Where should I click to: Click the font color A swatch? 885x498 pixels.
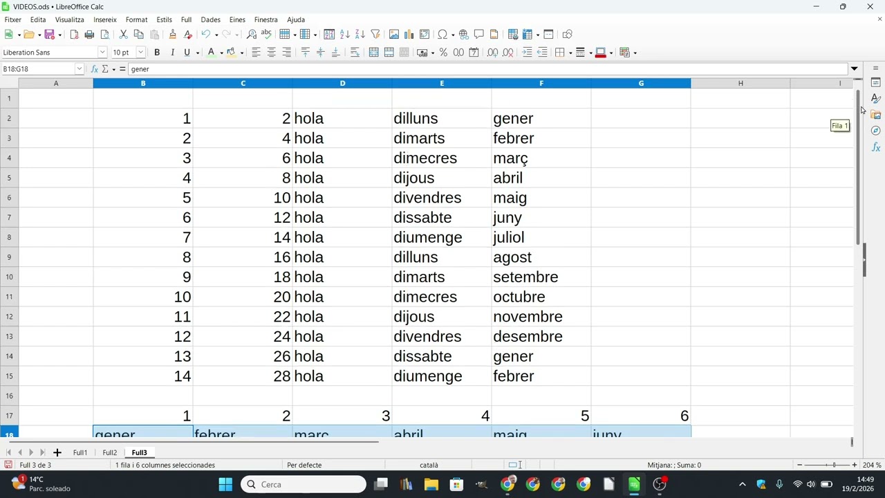point(212,53)
